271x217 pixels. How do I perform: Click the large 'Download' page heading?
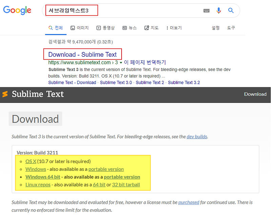pyautogui.click(x=35, y=119)
